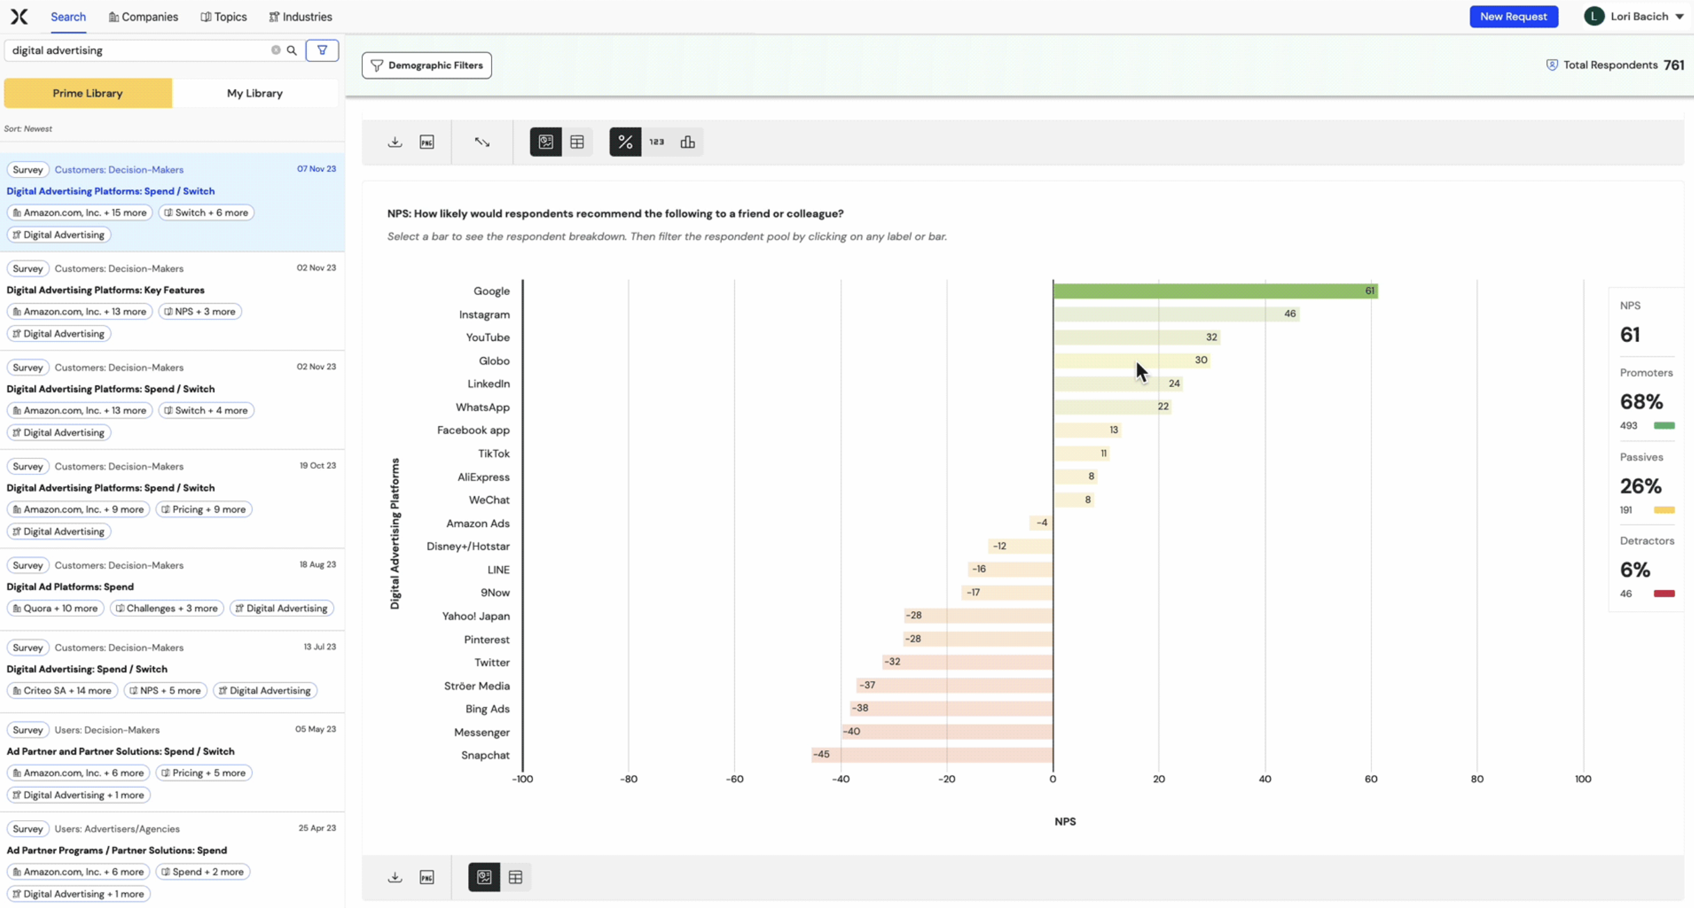
Task: Download chart data from top toolbar
Action: coord(394,142)
